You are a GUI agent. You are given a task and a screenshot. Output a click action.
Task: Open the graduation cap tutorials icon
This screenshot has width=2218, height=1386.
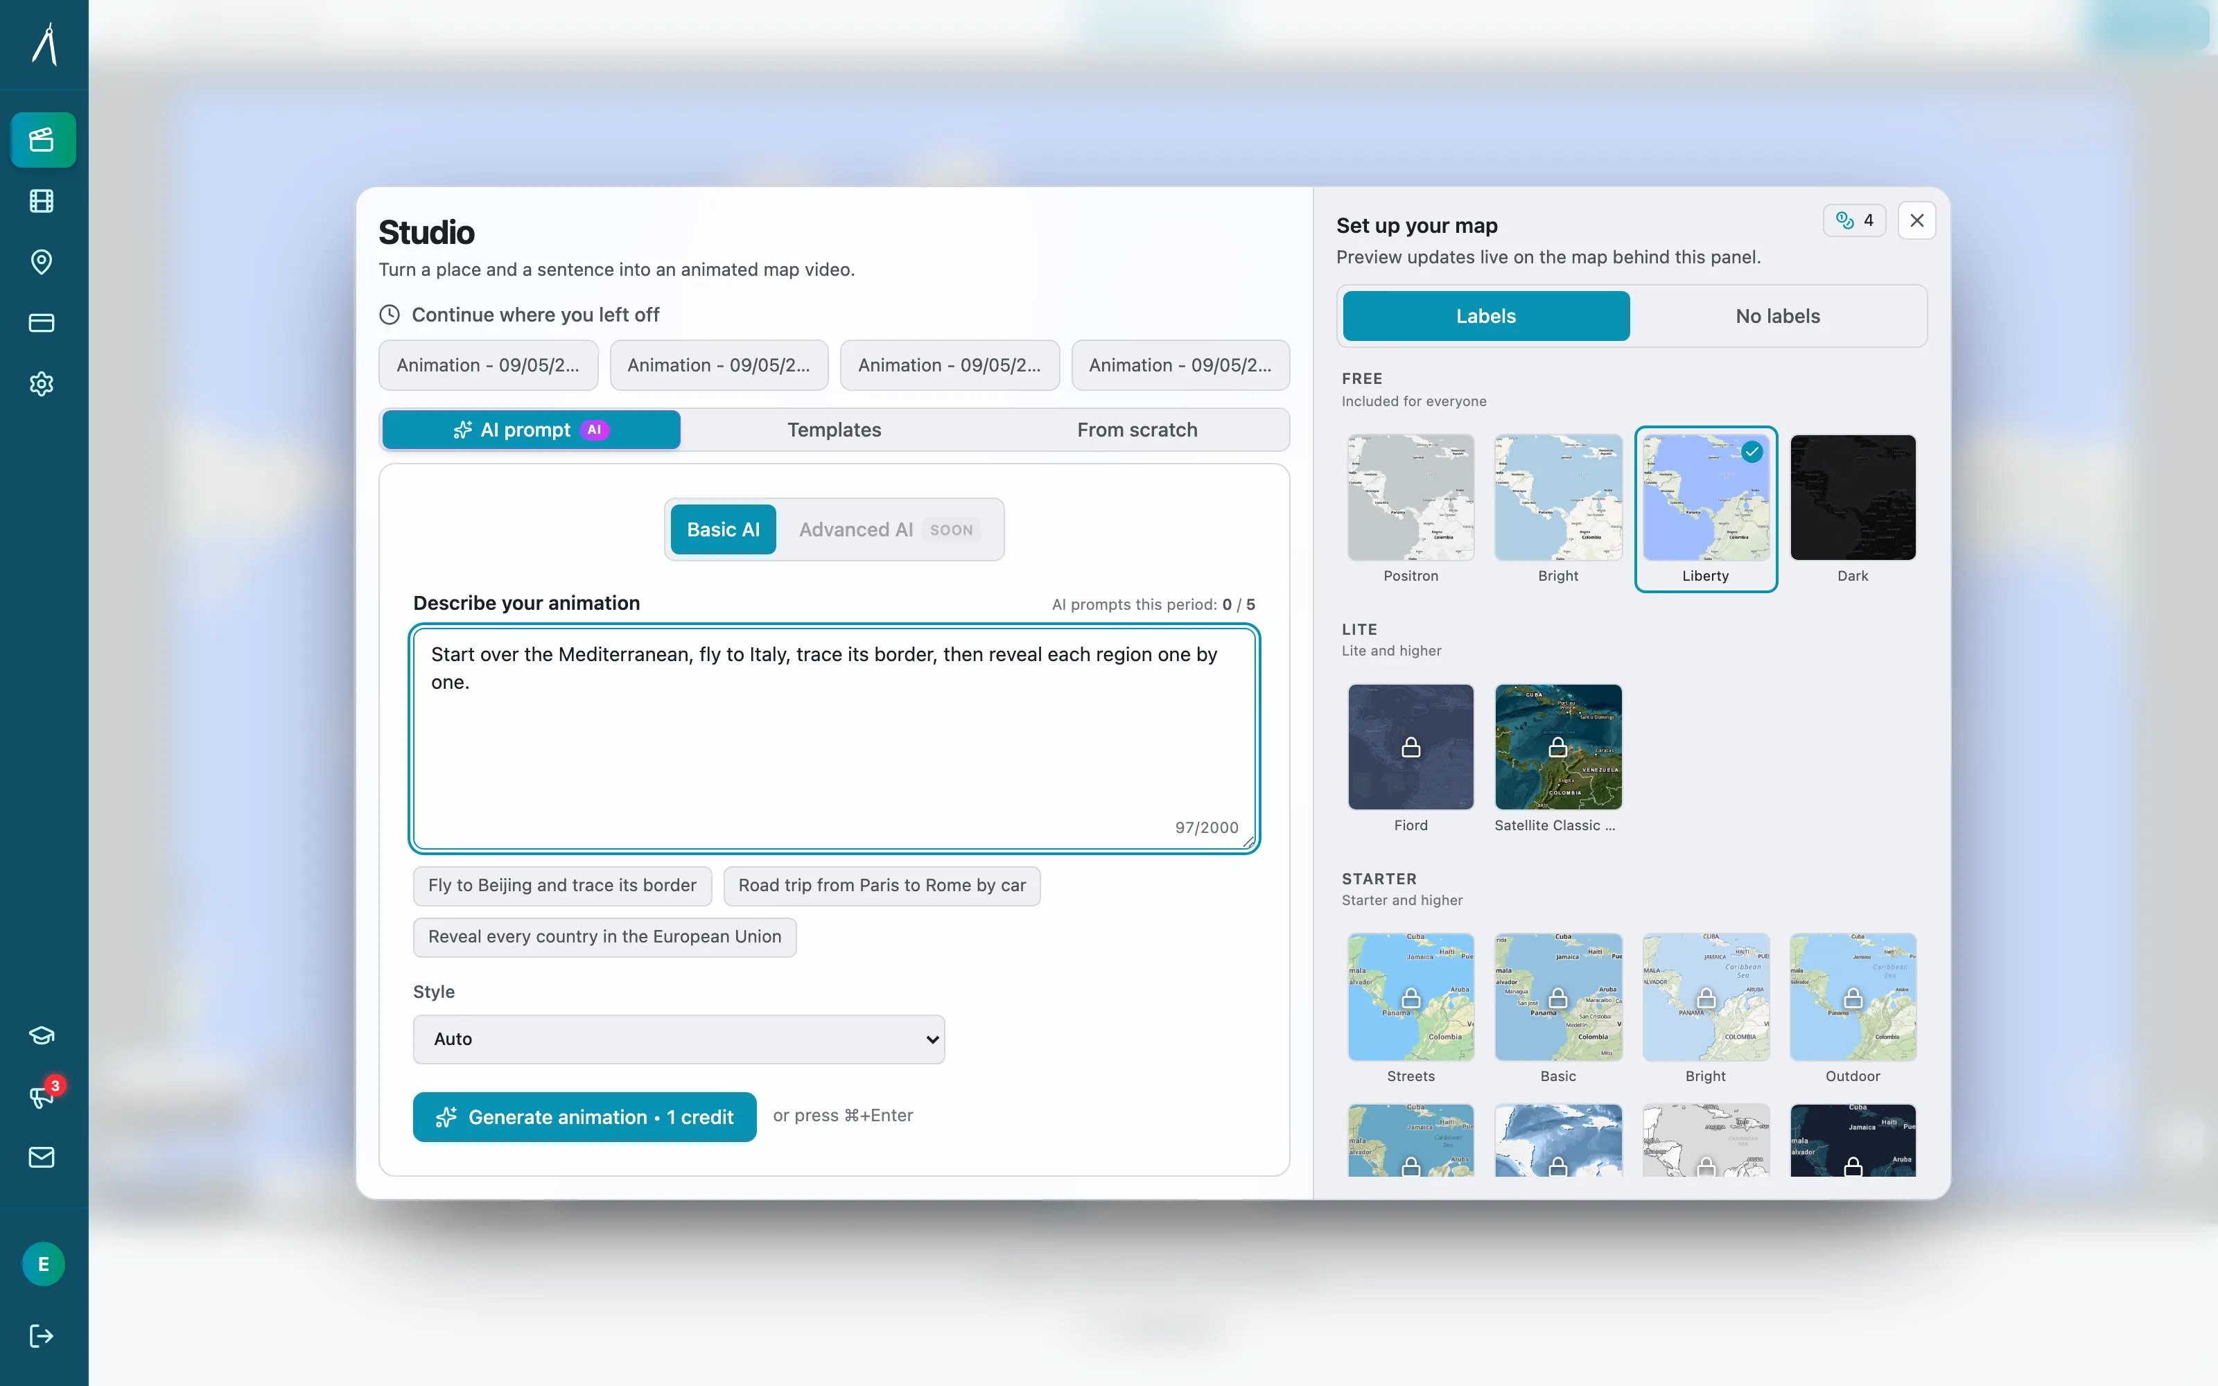tap(42, 1036)
